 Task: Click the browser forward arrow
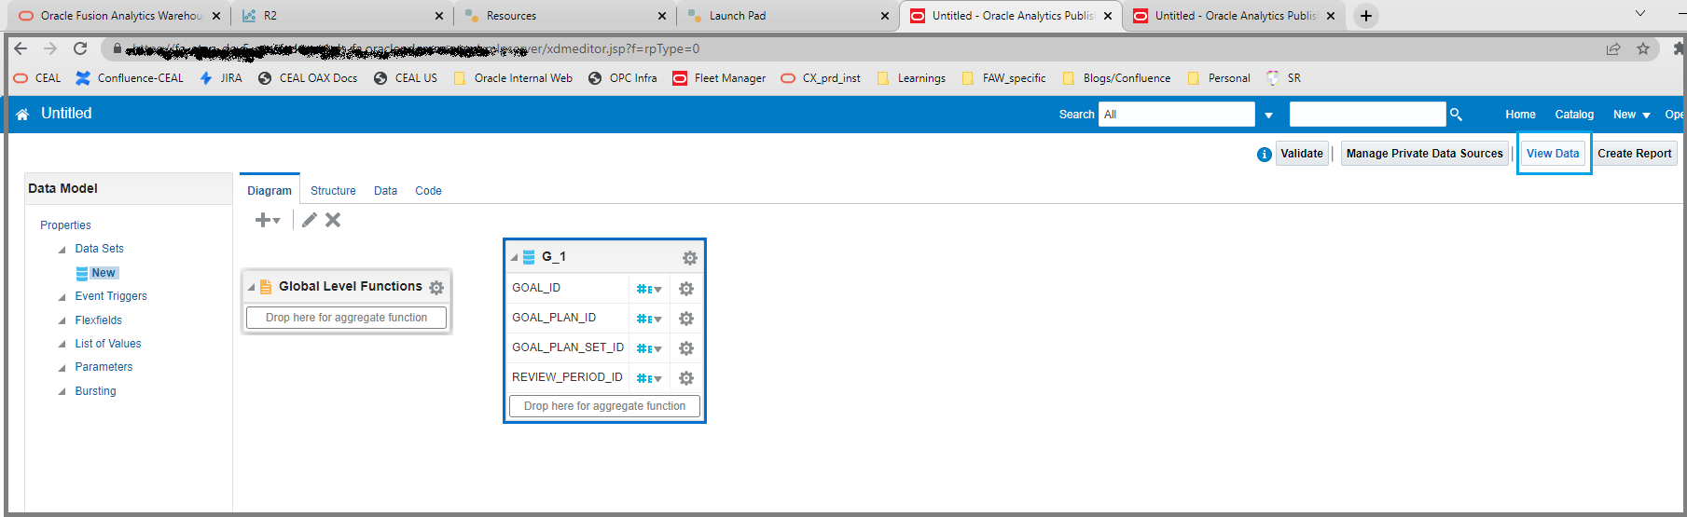tap(50, 48)
